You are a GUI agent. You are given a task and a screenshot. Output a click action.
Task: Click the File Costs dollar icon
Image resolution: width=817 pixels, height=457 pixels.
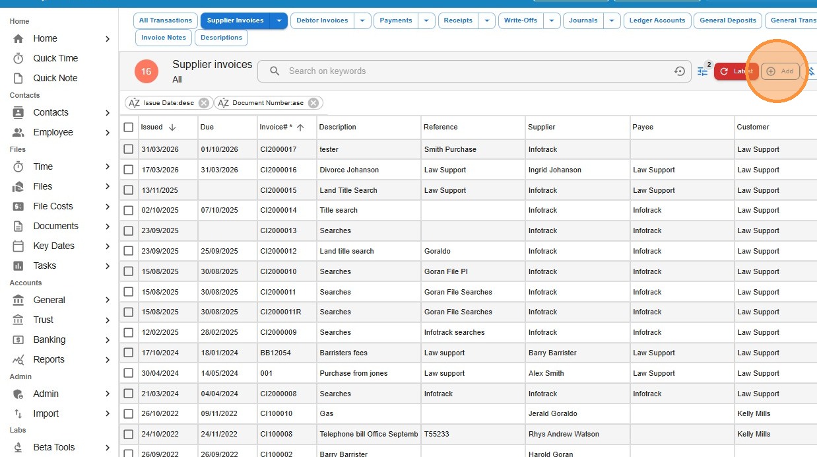coord(18,207)
